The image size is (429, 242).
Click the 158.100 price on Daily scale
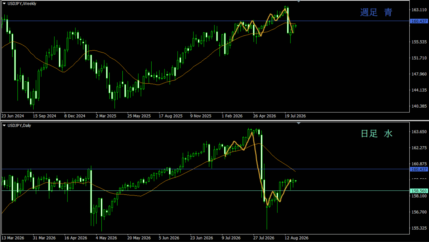(419, 196)
